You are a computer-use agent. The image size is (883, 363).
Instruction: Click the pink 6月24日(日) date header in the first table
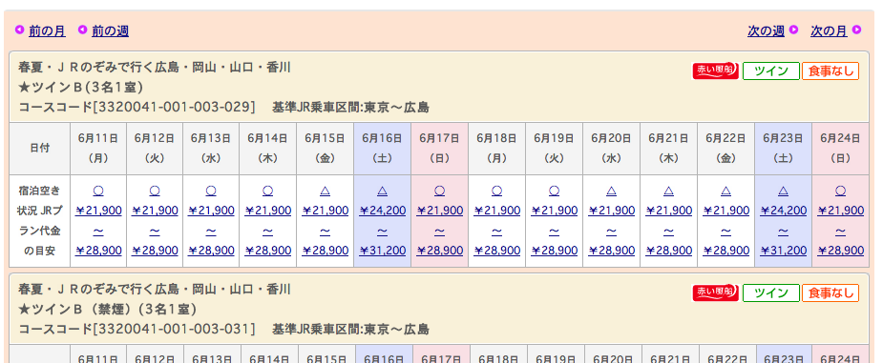tap(841, 149)
